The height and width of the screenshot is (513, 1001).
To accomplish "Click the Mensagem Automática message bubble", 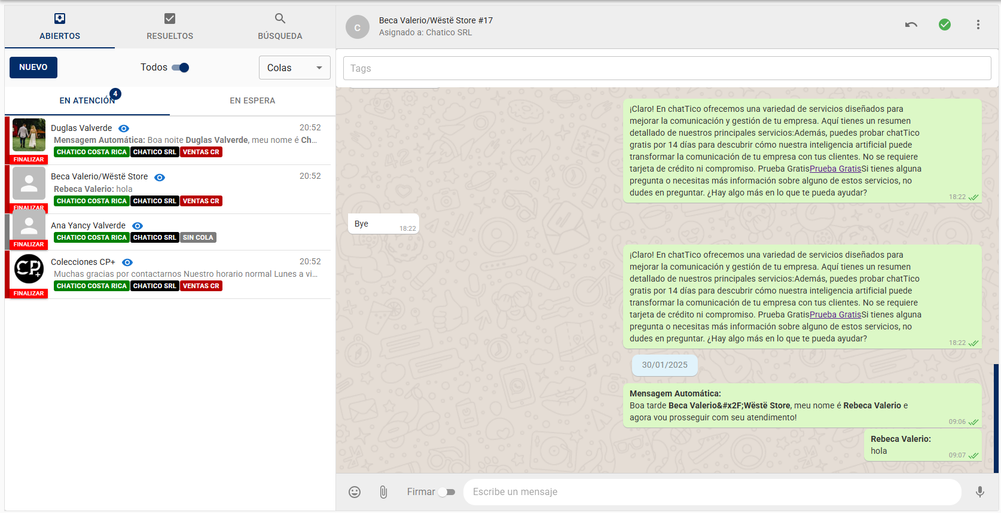I will [x=802, y=405].
